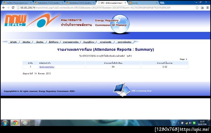211x133 pixels.
Task: Open the เลือกเรียน menu item
Action: 26,42
